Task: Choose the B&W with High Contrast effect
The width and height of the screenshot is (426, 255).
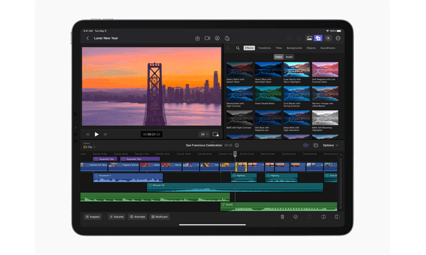Action: [x=240, y=120]
